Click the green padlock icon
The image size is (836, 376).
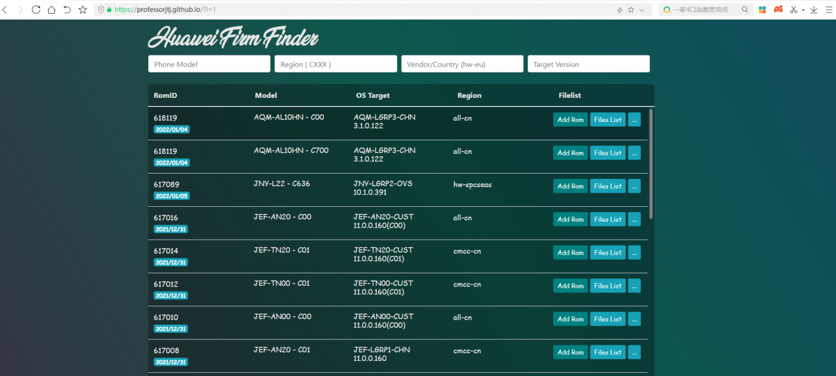pos(109,10)
